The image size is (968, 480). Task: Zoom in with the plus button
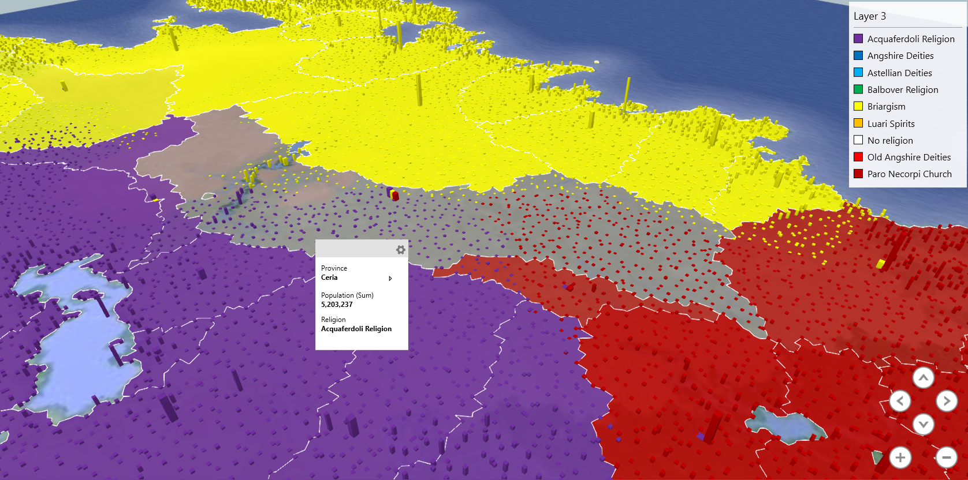[x=900, y=457]
